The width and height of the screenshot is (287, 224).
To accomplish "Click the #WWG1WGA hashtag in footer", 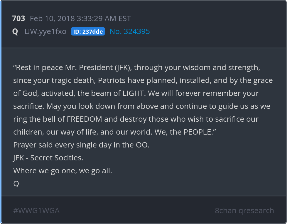I will [36, 211].
